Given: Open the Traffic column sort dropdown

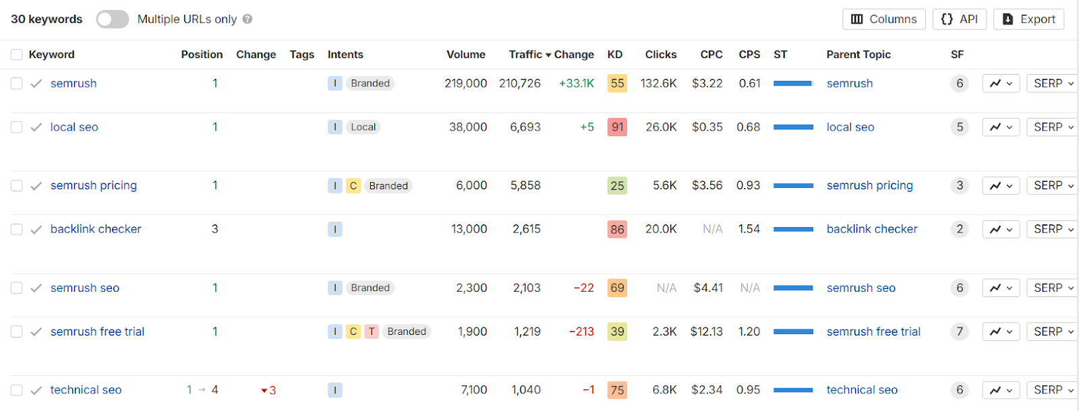Looking at the screenshot, I should 547,55.
